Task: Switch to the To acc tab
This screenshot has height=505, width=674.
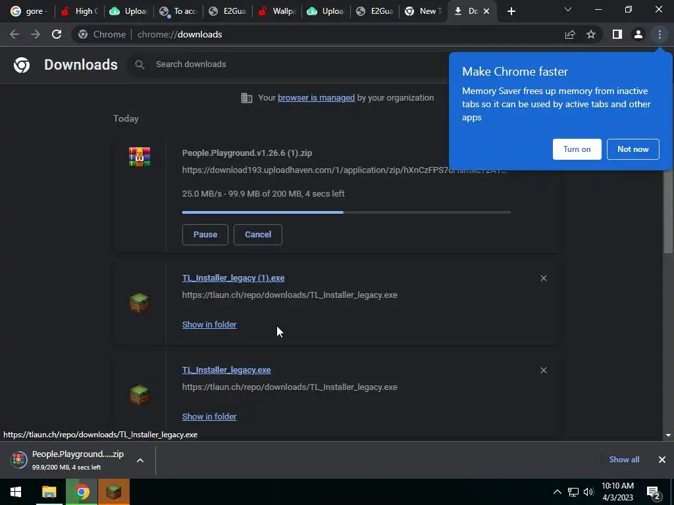Action: [x=178, y=11]
